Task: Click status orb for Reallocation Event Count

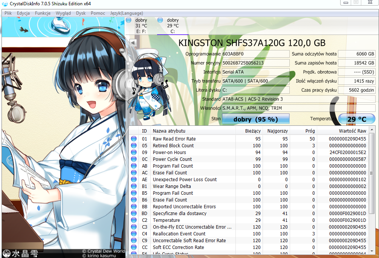Action: click(134, 234)
